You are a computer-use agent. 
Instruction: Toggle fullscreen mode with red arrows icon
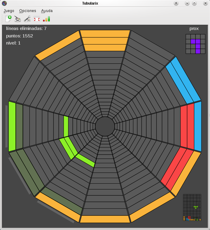(37, 19)
